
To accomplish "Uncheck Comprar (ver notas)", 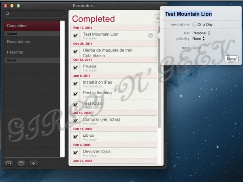I will pos(75,121).
